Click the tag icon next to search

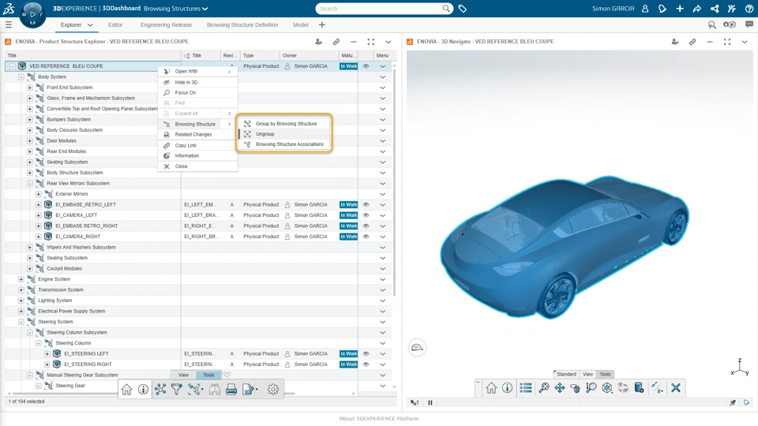462,9
